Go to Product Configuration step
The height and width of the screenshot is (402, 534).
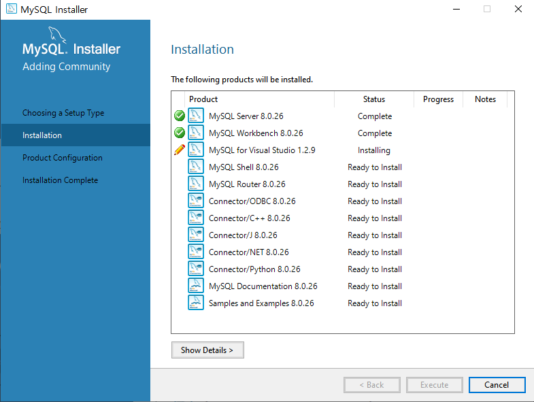click(63, 158)
